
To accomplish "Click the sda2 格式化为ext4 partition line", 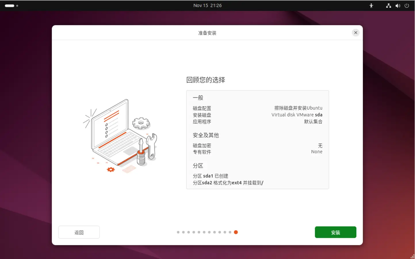I will tap(228, 183).
